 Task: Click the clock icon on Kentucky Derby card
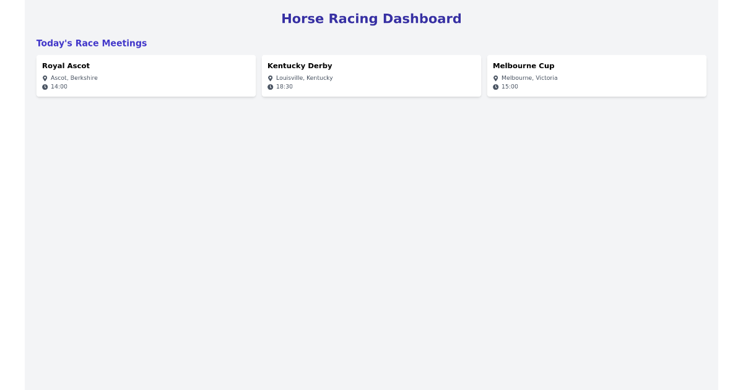point(270,87)
